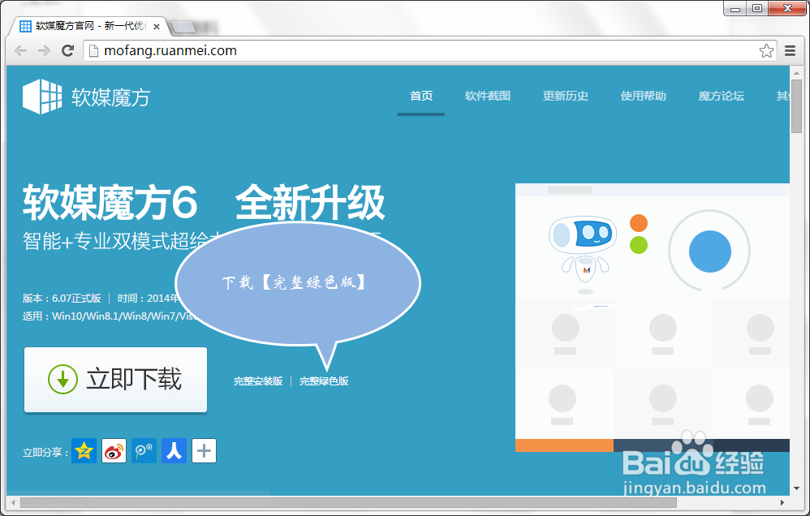Select the 软媒魔方官网 browser tab
Image resolution: width=810 pixels, height=516 pixels.
click(x=89, y=26)
